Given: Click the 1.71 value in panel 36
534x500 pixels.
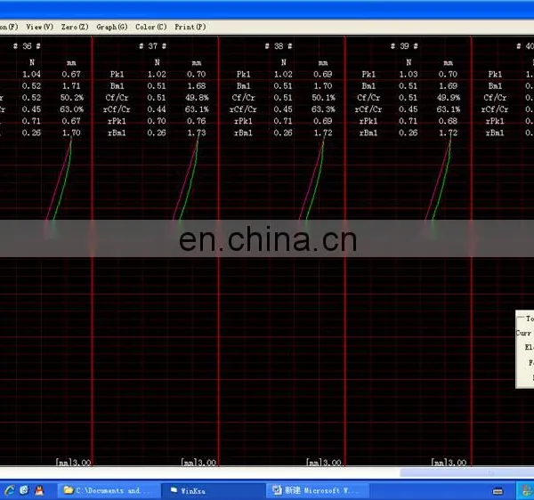Looking at the screenshot, I should (x=71, y=85).
